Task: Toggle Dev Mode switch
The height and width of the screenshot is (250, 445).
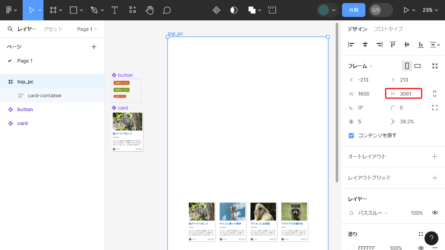Action: click(x=380, y=10)
